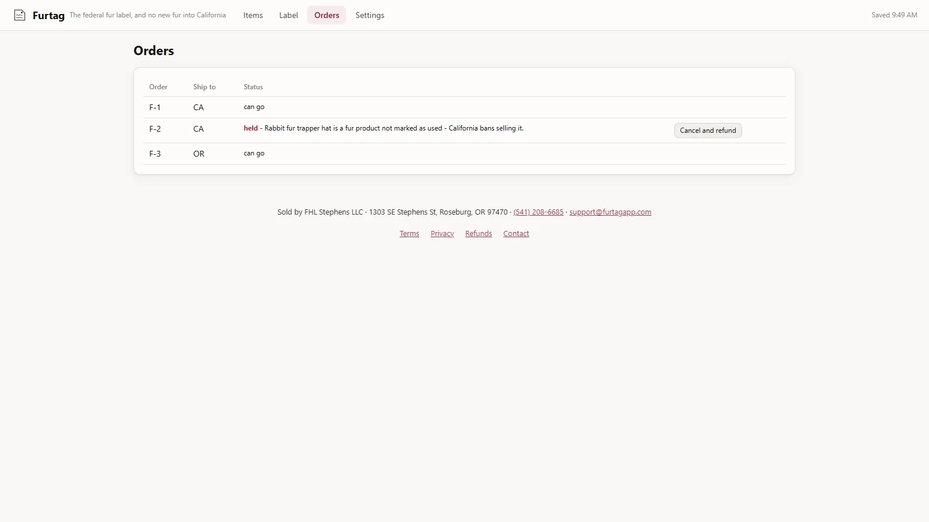Open the Privacy link
The height and width of the screenshot is (522, 929).
point(442,234)
